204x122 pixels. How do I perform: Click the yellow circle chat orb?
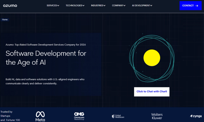point(152,58)
